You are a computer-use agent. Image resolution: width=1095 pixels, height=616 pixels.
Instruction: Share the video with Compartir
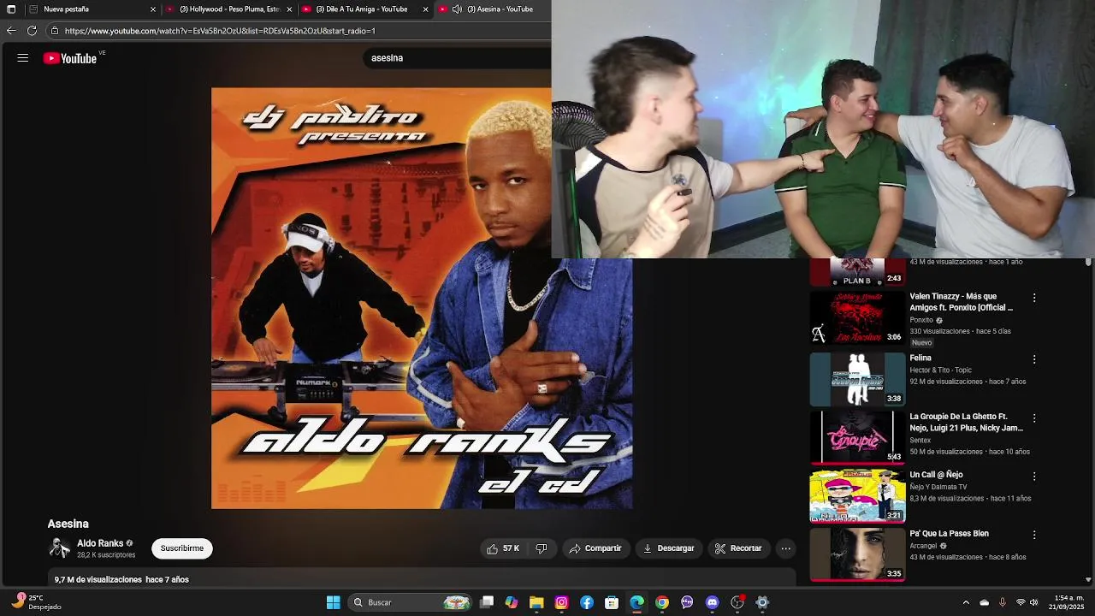(595, 548)
